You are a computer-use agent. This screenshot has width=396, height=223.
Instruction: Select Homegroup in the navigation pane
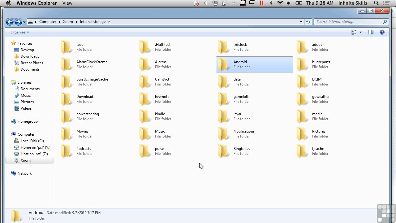coord(28,121)
